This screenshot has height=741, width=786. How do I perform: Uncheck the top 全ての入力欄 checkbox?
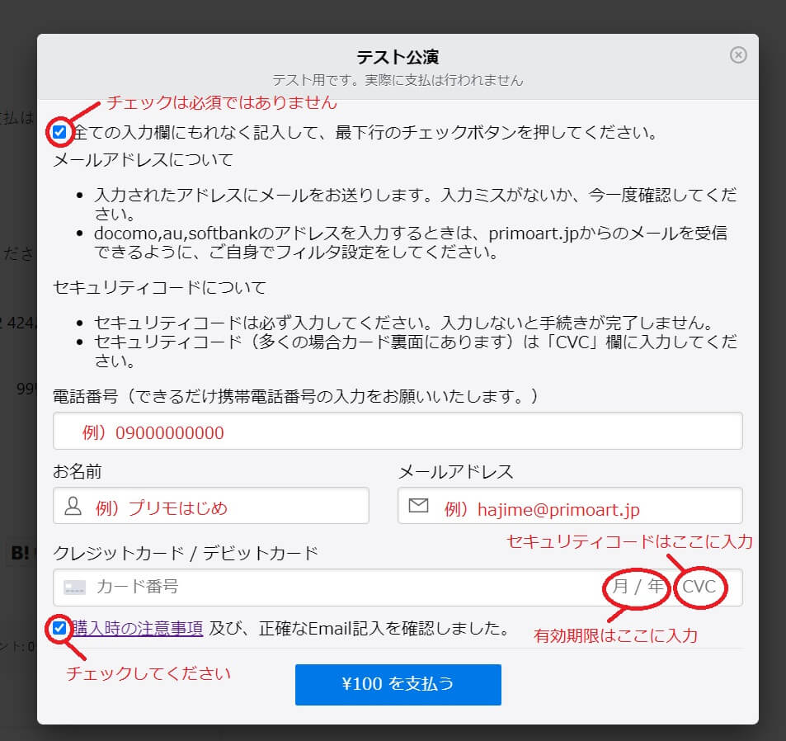(59, 132)
